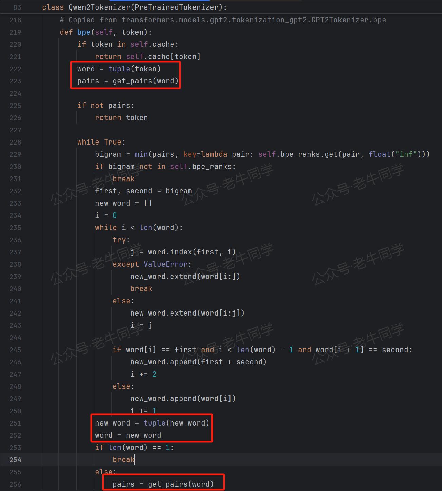Click the '# Copied from transformers.models.gpt2' comment
Viewport: 442px width, 491px height.
(223, 20)
